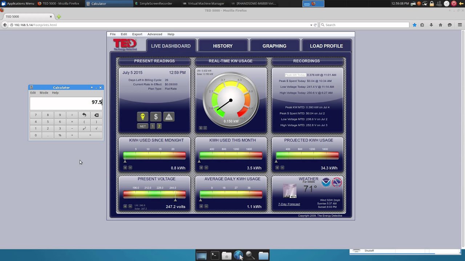Viewport: 465px width, 261px height.
Task: Click the TED Energy Detective logo
Action: click(125, 45)
